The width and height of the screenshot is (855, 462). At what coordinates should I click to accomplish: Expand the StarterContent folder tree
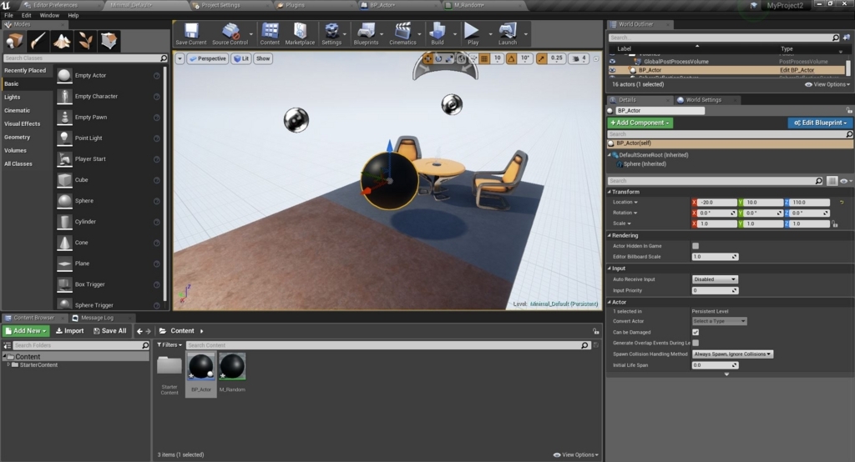tap(8, 364)
